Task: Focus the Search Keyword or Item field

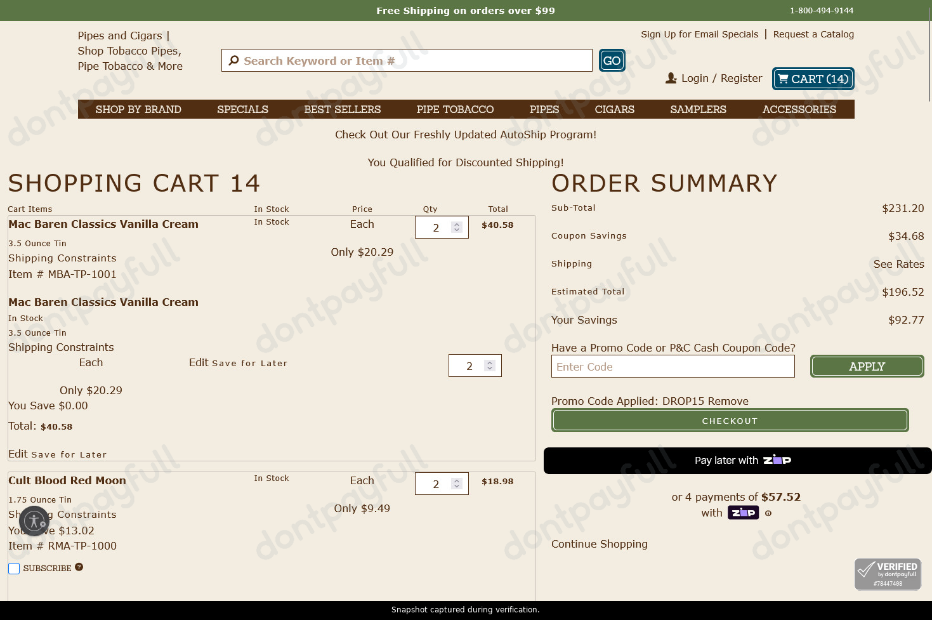Action: tap(407, 60)
